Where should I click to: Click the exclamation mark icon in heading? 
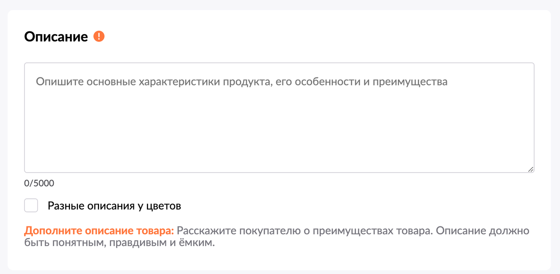(x=99, y=36)
